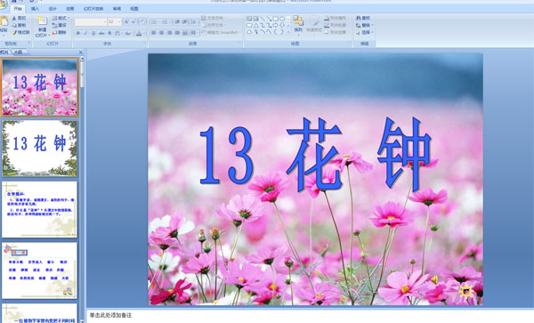Viewport: 534px width, 323px height.
Task: Expand the Layout (版式) dropdown
Action: pos(61,18)
